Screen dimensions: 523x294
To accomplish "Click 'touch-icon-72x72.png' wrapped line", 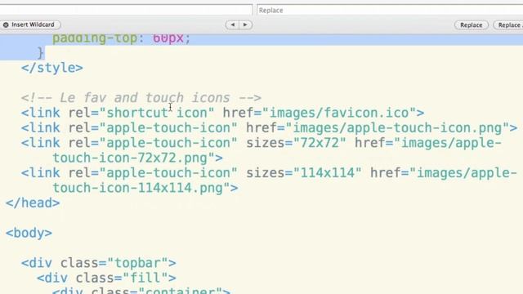I will pyautogui.click(x=138, y=158).
